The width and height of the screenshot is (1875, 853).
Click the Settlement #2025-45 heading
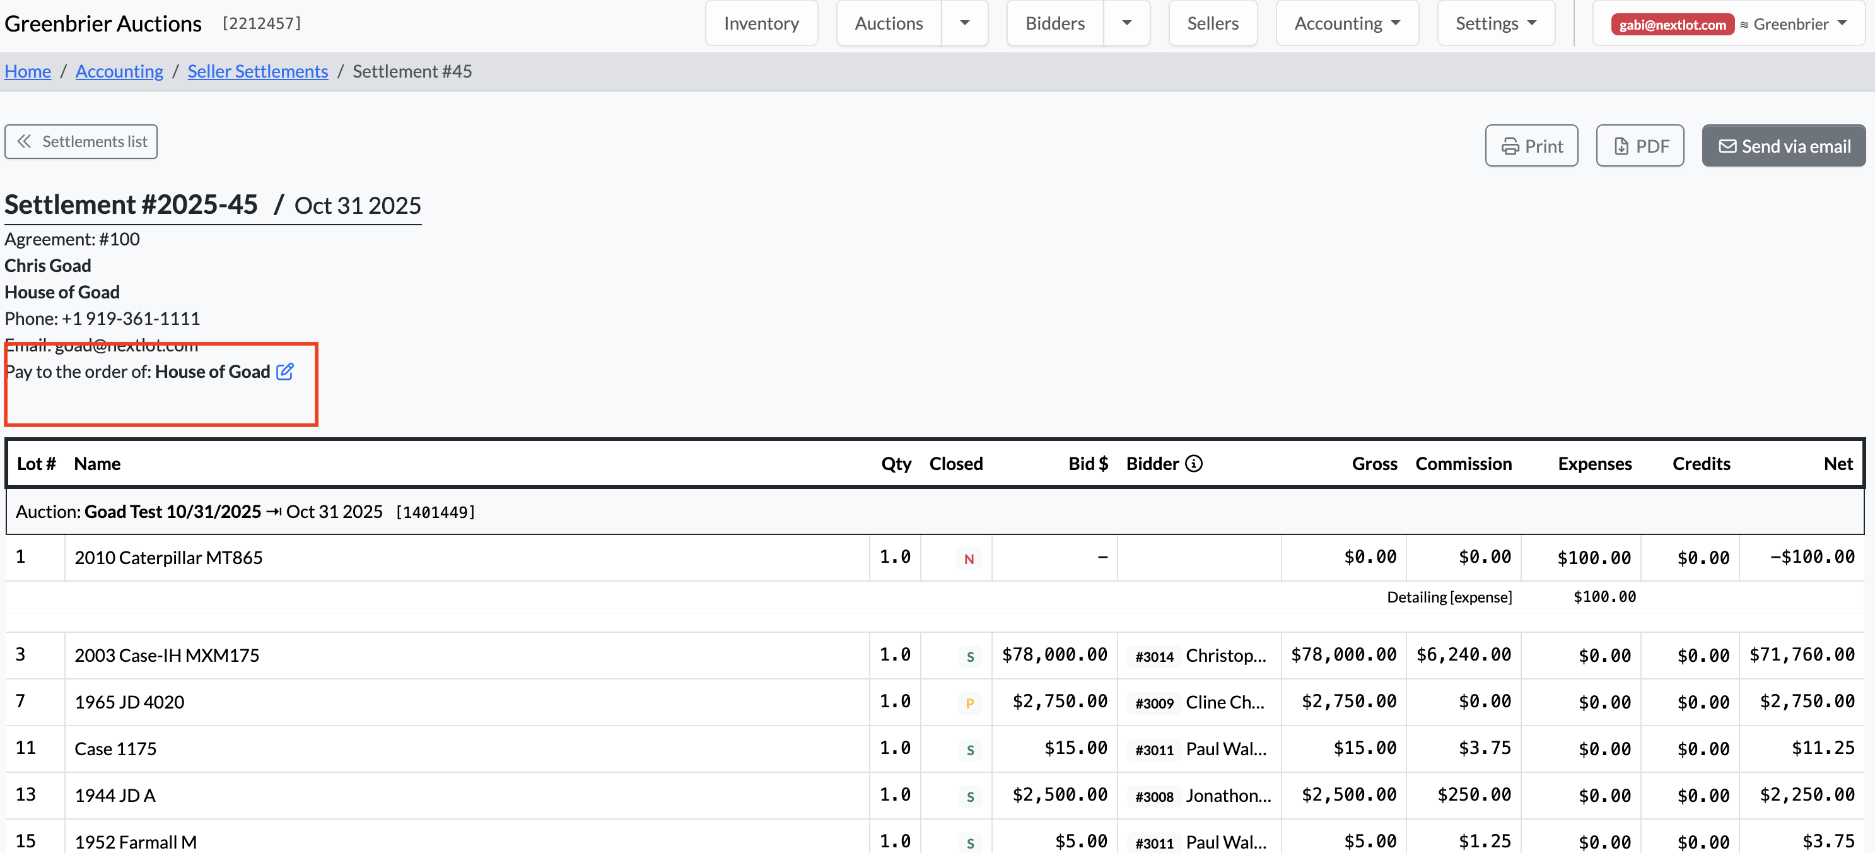point(131,204)
